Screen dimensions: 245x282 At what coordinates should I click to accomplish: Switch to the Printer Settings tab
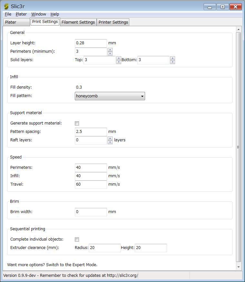point(113,22)
